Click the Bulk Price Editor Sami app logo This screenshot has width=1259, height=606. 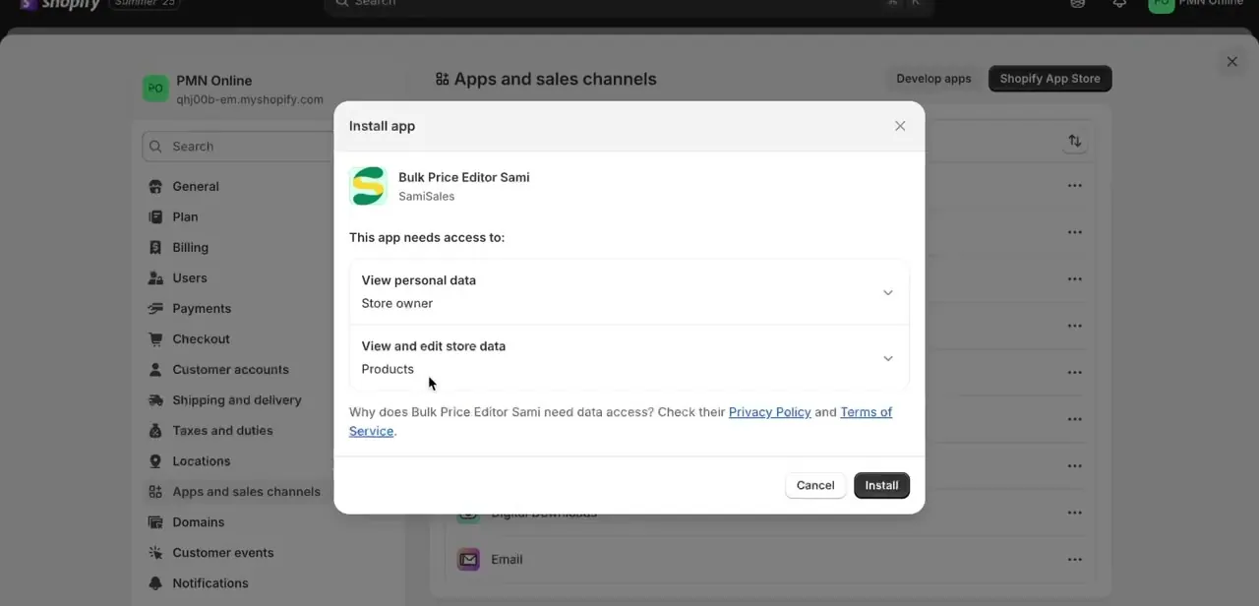pyautogui.click(x=369, y=186)
